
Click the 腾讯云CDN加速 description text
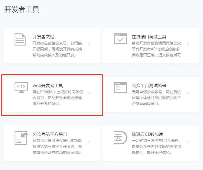click(156, 147)
